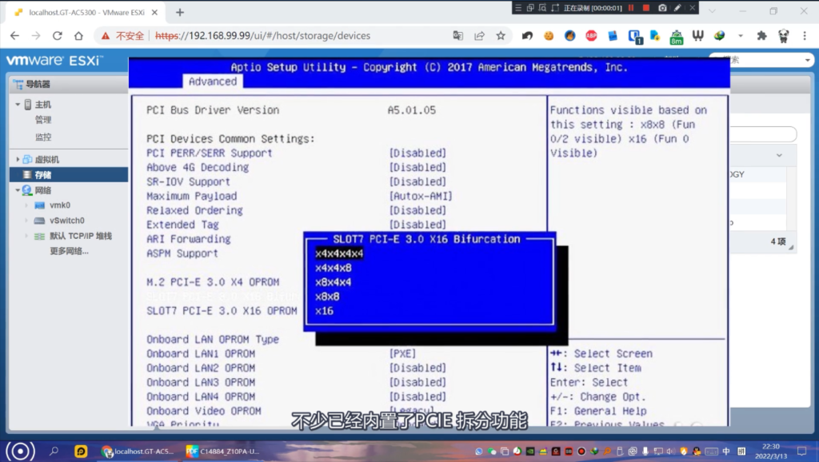Screen dimensions: 819x462
Task: Reload the page with the browser refresh icon
Action: [x=57, y=36]
